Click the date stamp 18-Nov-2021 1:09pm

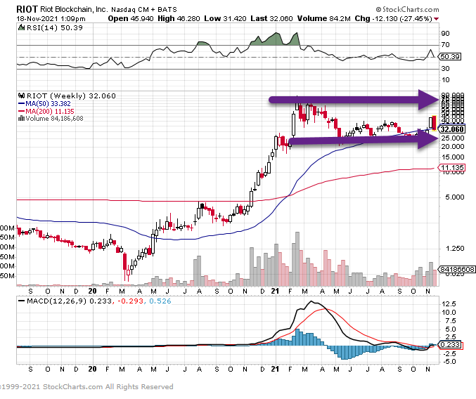tap(51, 19)
